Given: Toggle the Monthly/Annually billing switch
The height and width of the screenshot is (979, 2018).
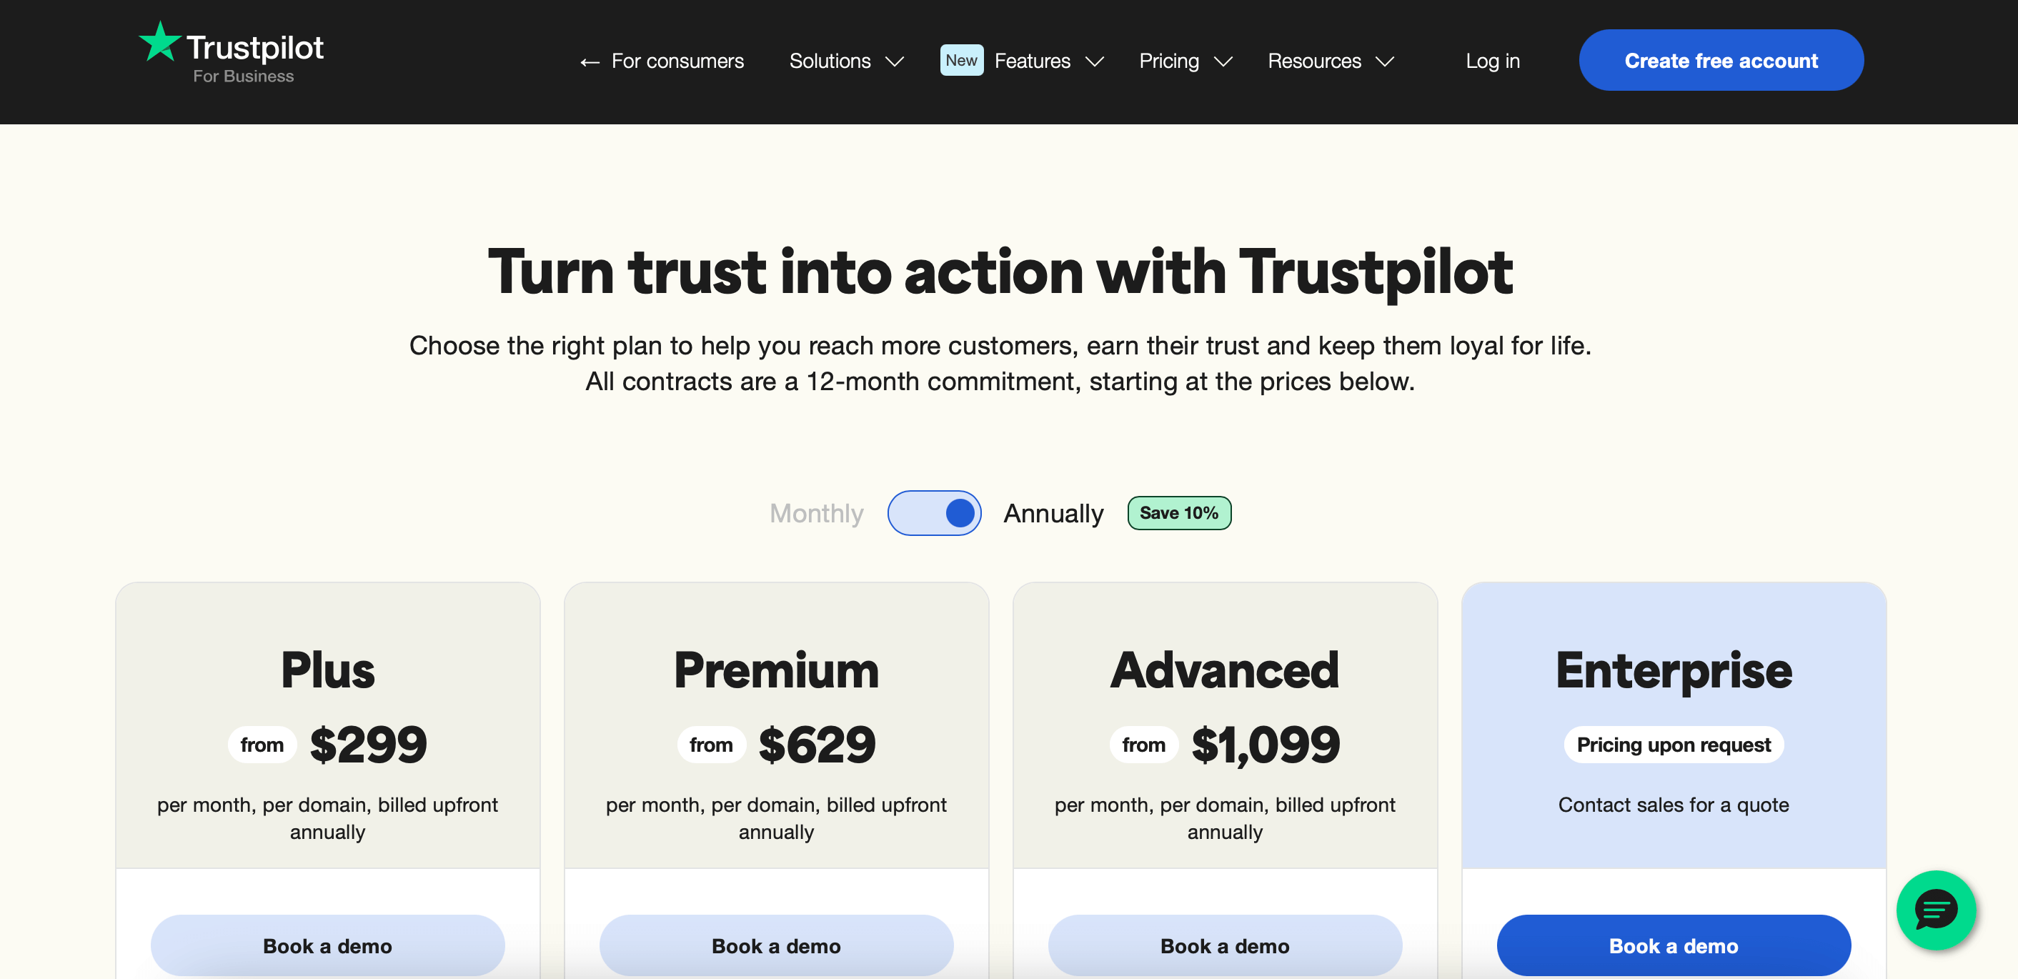Looking at the screenshot, I should pyautogui.click(x=934, y=513).
